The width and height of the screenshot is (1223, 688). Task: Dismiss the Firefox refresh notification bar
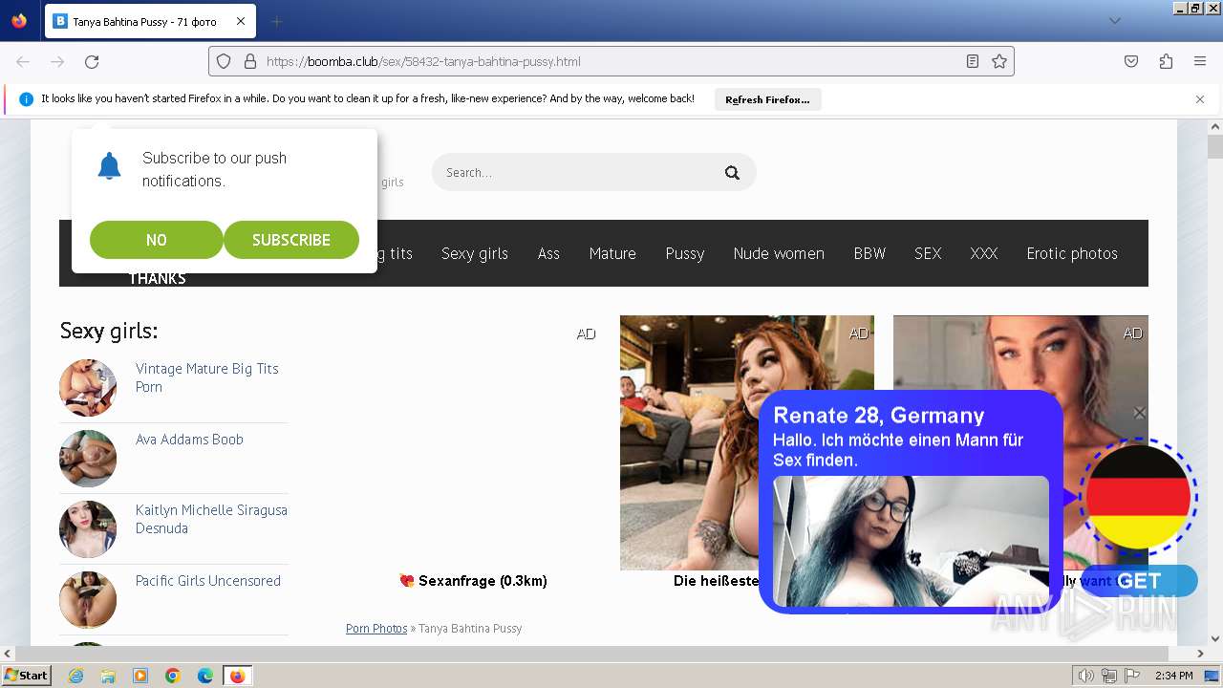tap(1200, 99)
